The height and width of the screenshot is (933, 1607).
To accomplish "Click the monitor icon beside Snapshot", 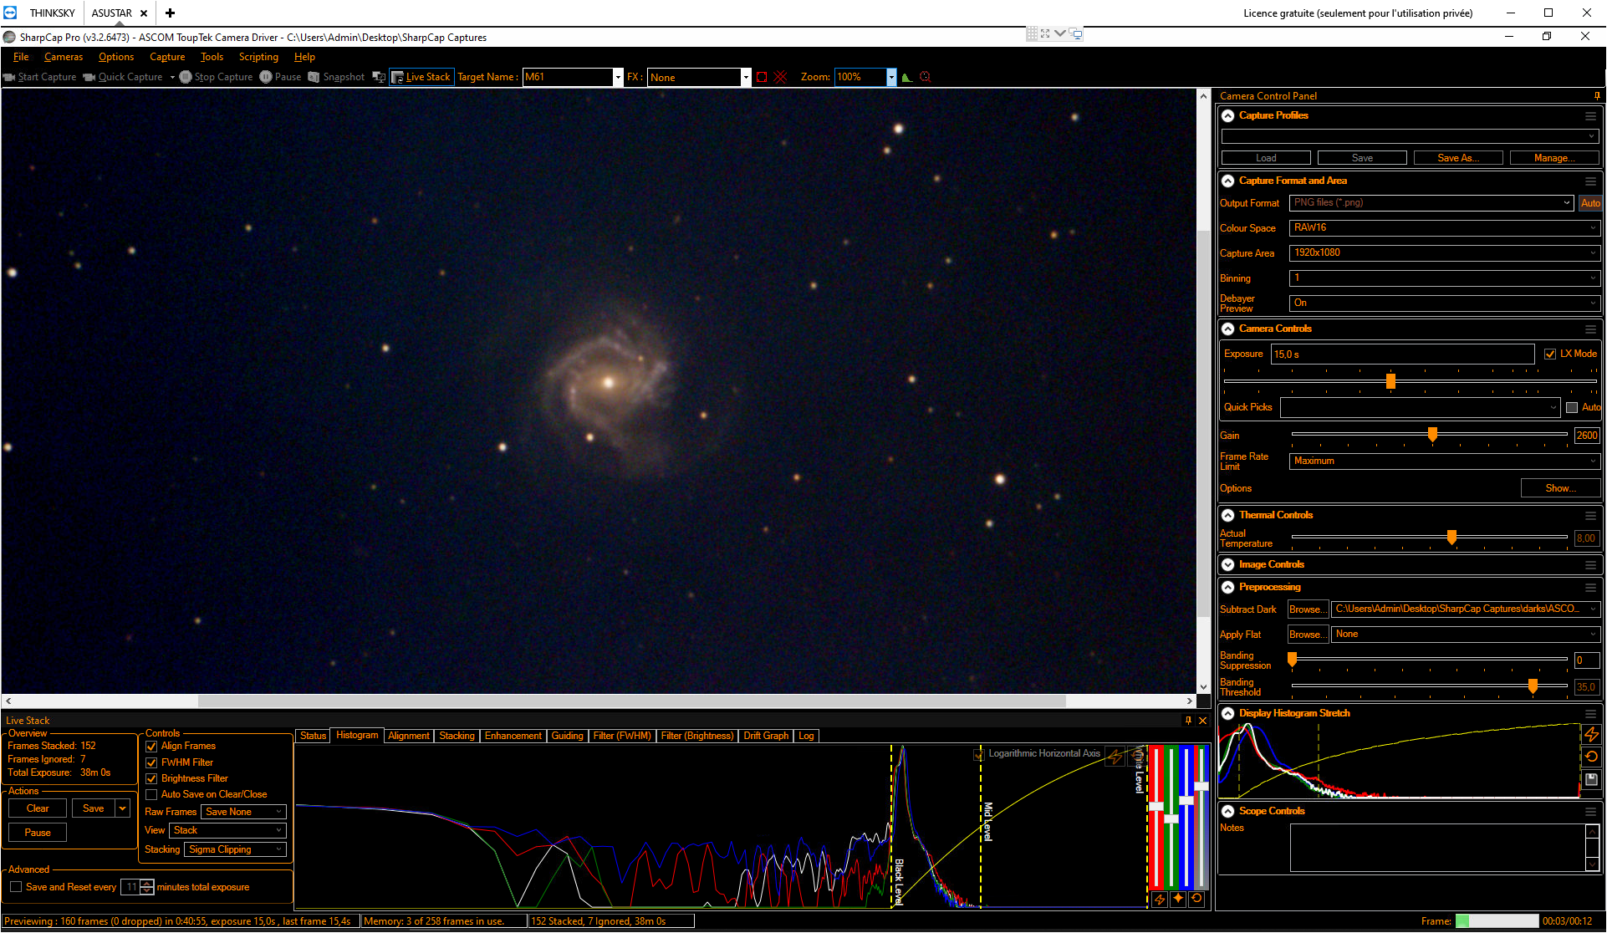I will click(379, 77).
